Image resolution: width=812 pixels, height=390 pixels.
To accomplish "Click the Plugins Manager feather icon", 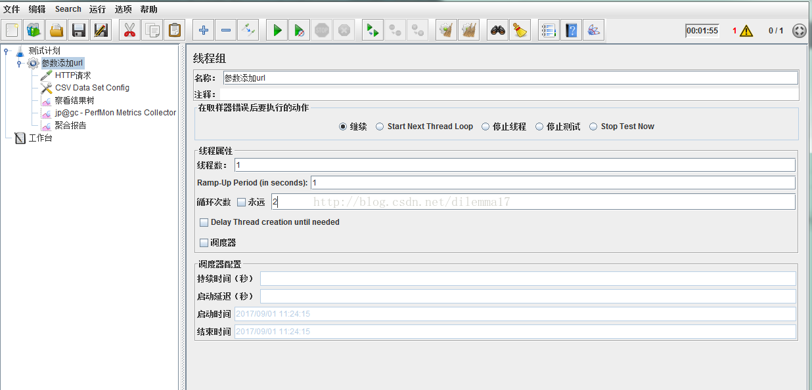I will coord(593,30).
